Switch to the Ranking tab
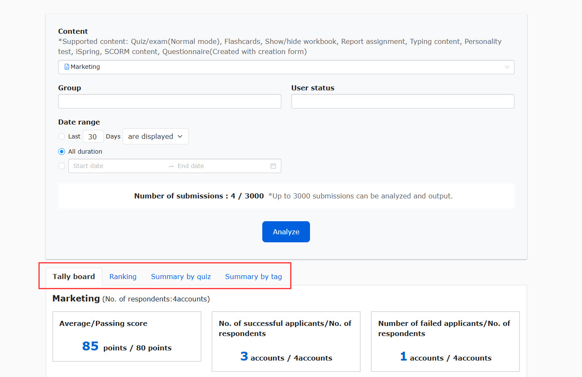582x377 pixels. pos(123,277)
